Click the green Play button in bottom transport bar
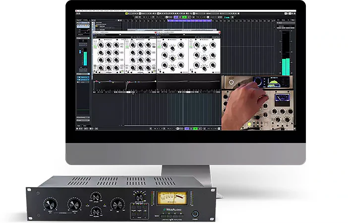The image size is (348, 223). (x=195, y=129)
